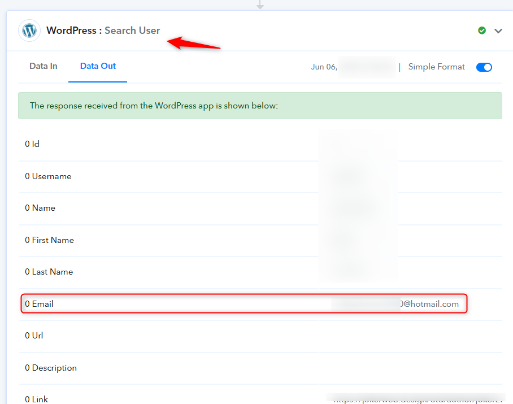Click the WordPress logo icon
The width and height of the screenshot is (513, 404).
(x=29, y=31)
